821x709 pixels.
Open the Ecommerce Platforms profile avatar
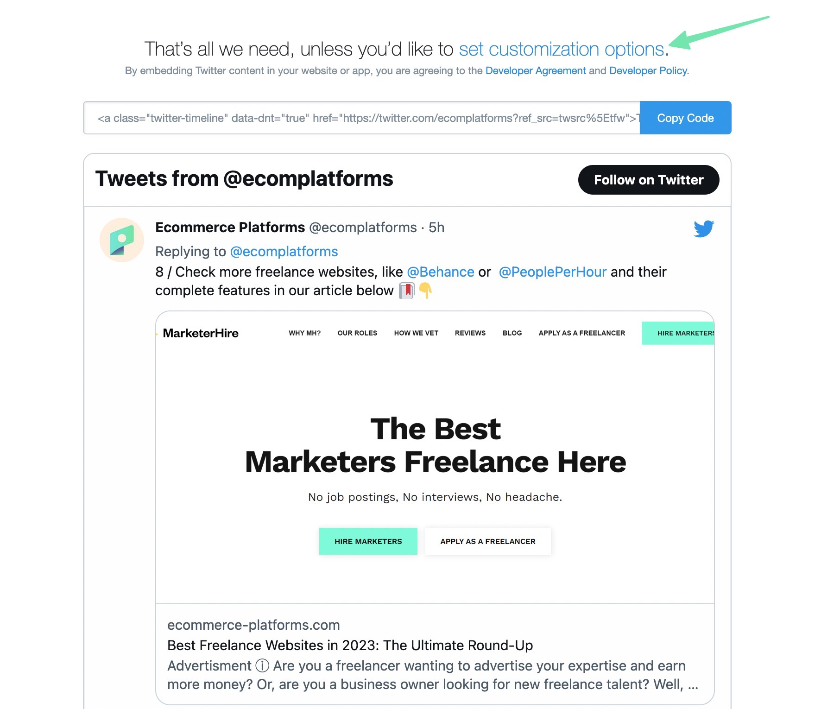(122, 240)
